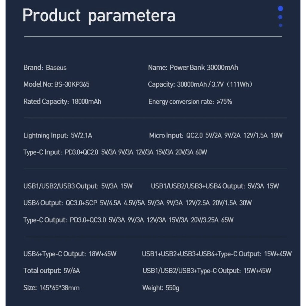
Task: Click the "USB4+Type-C Output: 18W+45W" text
Action: click(70, 254)
